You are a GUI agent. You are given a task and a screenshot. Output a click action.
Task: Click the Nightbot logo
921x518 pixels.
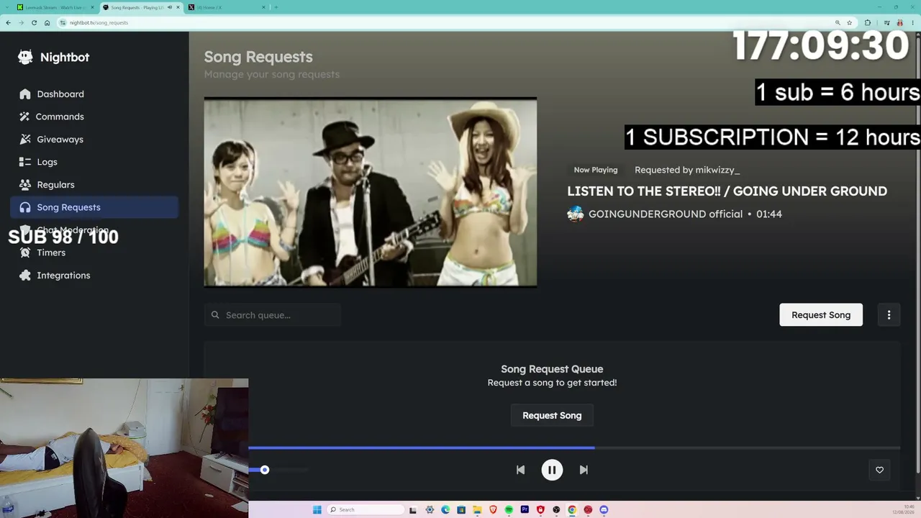(54, 58)
